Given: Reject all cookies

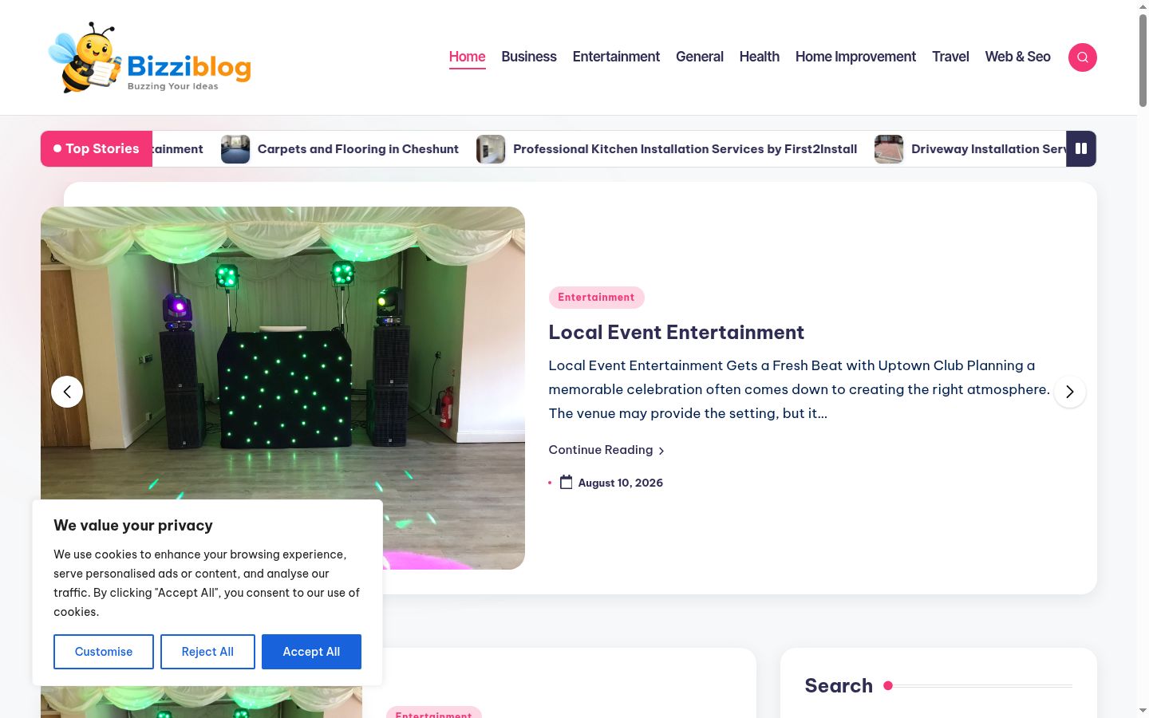Looking at the screenshot, I should [207, 652].
